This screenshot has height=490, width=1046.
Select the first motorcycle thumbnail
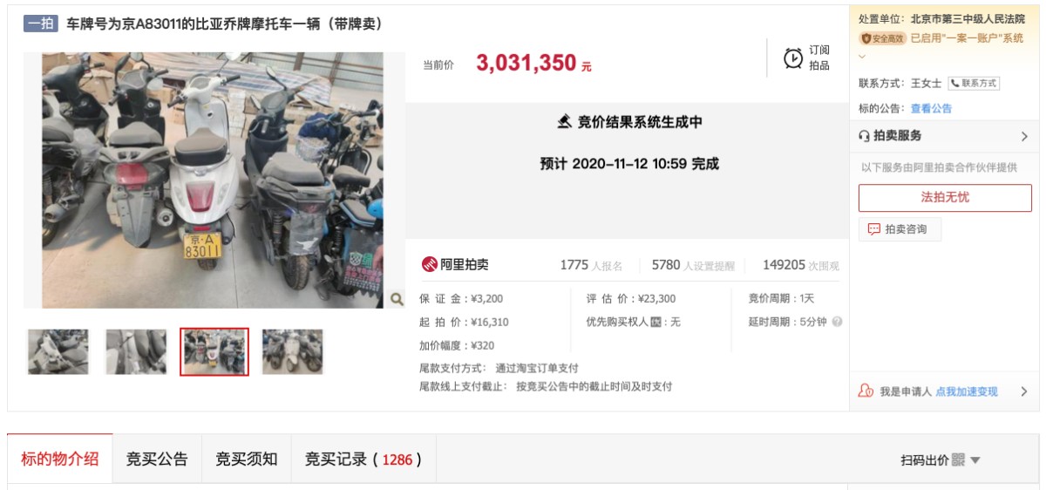pyautogui.click(x=58, y=352)
